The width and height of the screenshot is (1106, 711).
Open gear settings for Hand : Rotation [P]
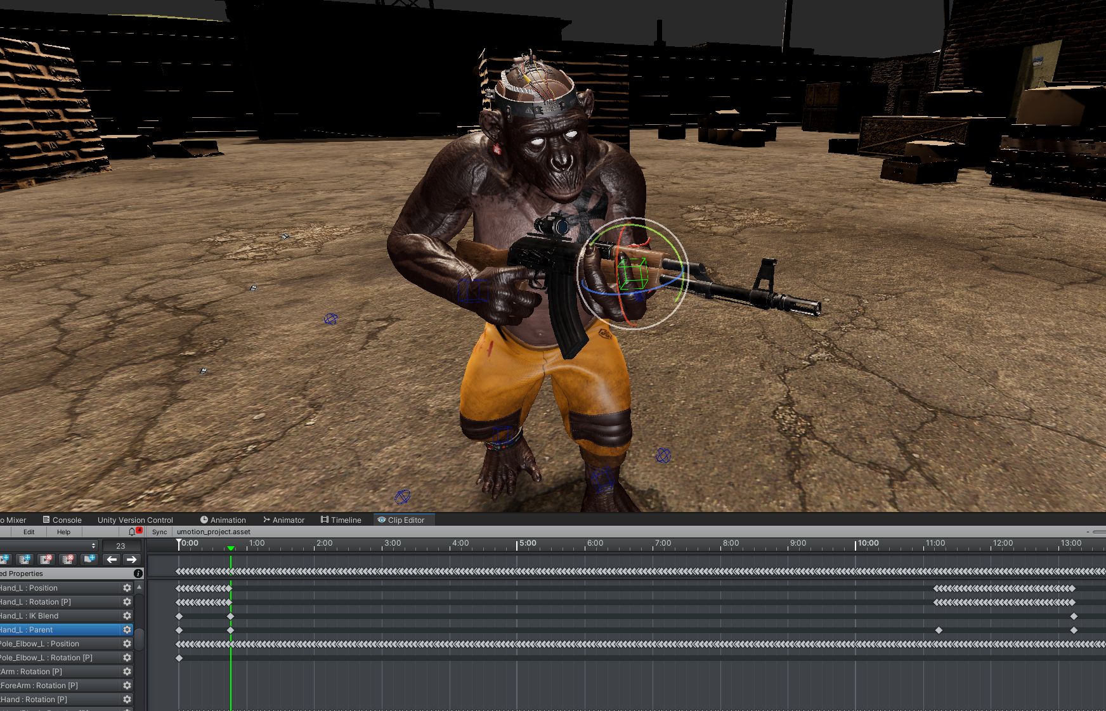[127, 700]
